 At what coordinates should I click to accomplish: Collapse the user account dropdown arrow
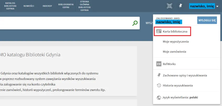[218, 6]
